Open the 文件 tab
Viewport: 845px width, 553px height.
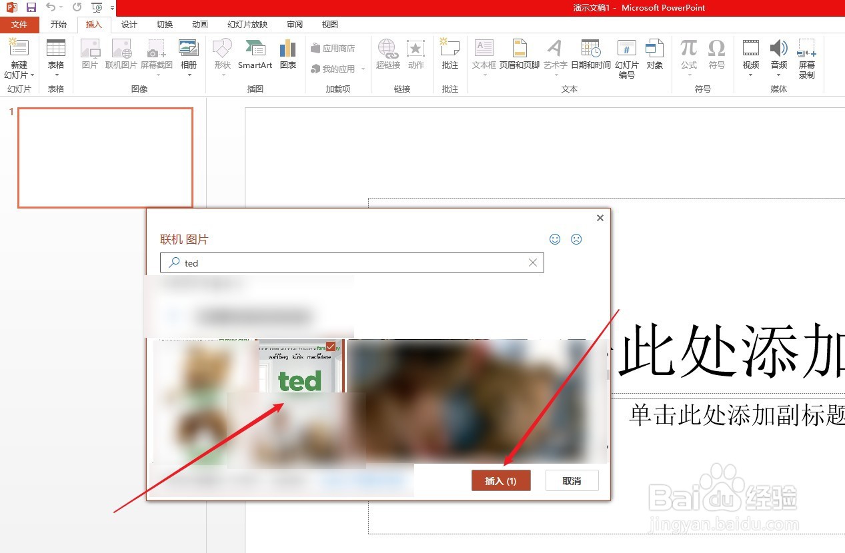click(19, 25)
